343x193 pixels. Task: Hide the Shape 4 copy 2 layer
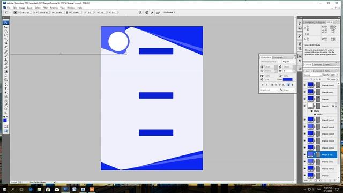pos(305,85)
